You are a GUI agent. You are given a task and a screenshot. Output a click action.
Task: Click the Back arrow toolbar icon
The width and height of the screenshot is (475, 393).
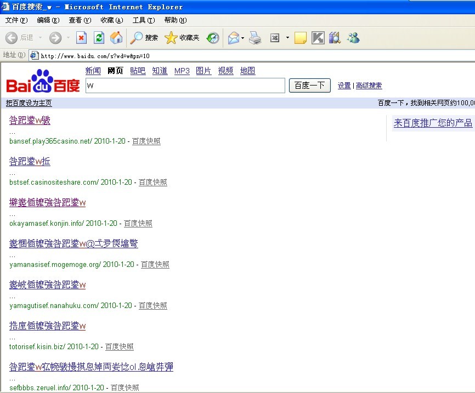coord(12,38)
